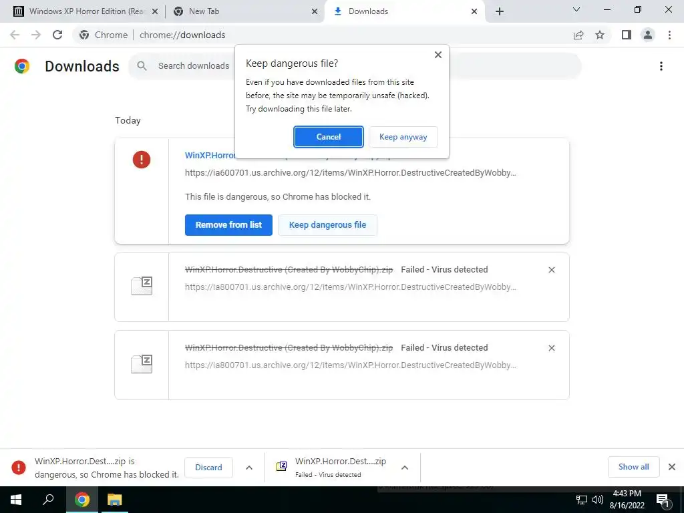
Task: Click Chrome icon in the taskbar
Action: (x=81, y=500)
